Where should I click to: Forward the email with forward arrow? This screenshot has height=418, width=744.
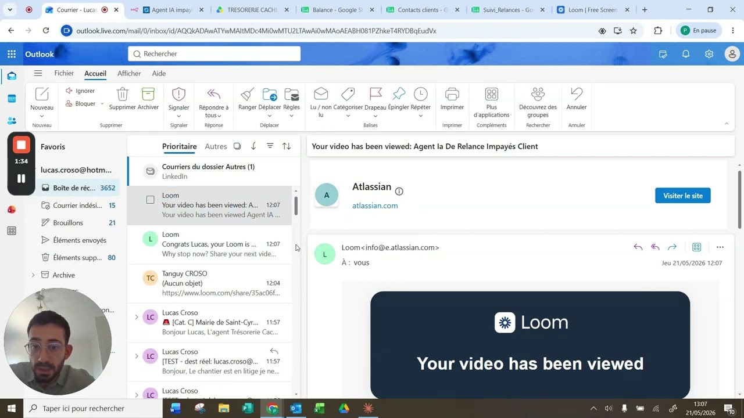tap(672, 247)
